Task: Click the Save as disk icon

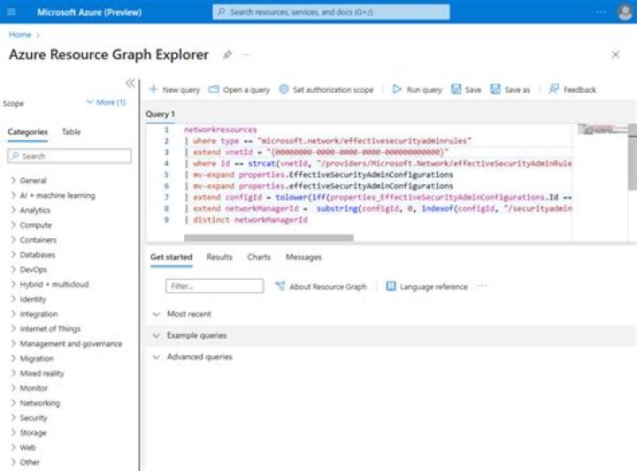Action: (495, 89)
